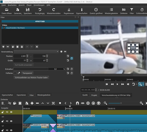Expand the player zoom dropdown arrow
Viewport: 147px width, 132px height.
point(143,84)
